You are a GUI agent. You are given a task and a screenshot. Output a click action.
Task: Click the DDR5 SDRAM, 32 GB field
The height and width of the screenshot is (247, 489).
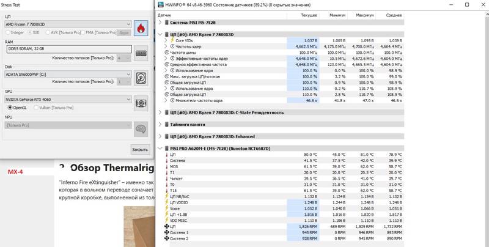pyautogui.click(x=69, y=49)
